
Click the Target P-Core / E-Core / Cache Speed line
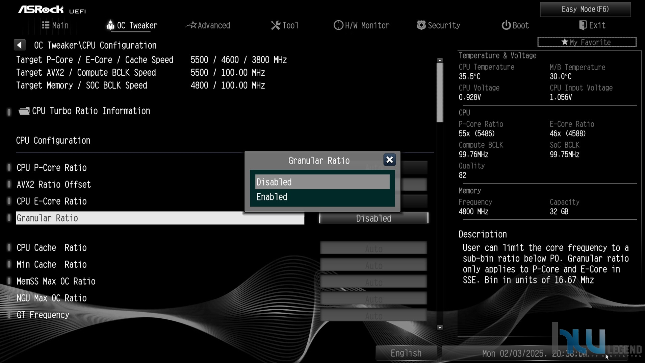pos(151,60)
